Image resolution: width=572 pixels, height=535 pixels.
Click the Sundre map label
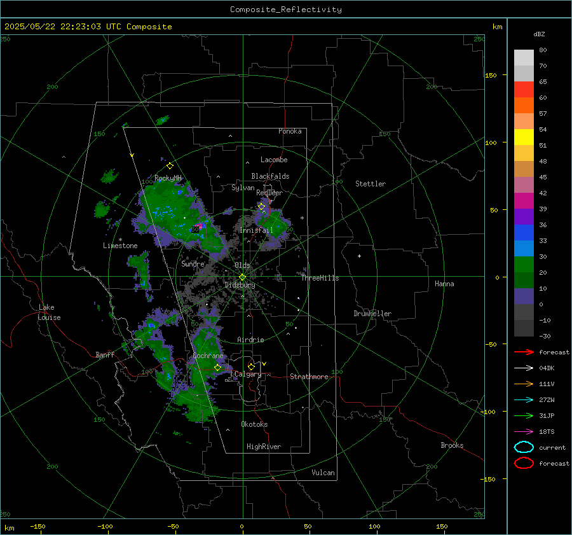click(193, 263)
